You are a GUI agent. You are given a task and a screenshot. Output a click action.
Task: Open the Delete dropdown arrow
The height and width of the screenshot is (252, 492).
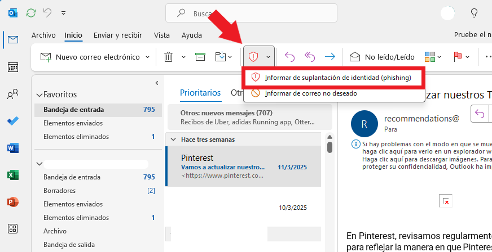point(183,57)
